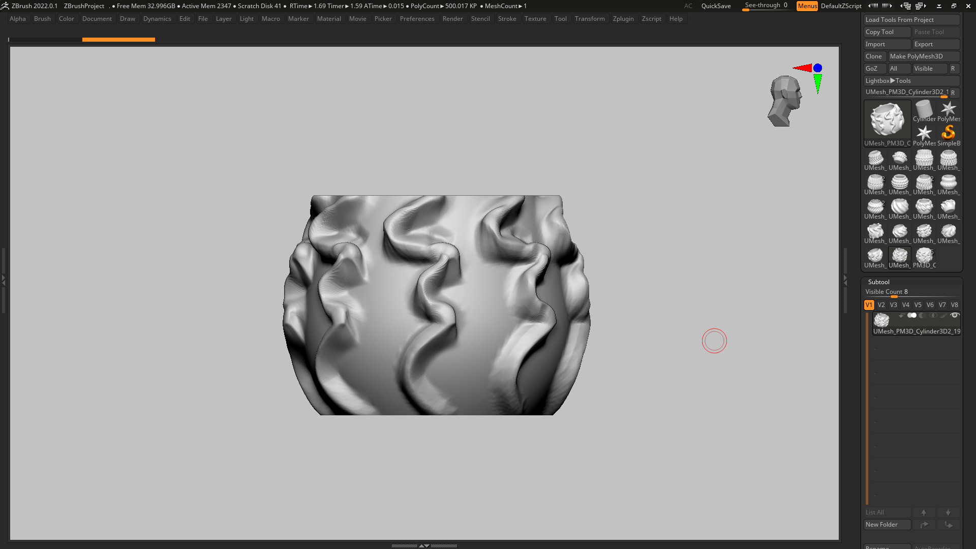Activate visibility set V8
976x549 pixels.
pos(954,305)
